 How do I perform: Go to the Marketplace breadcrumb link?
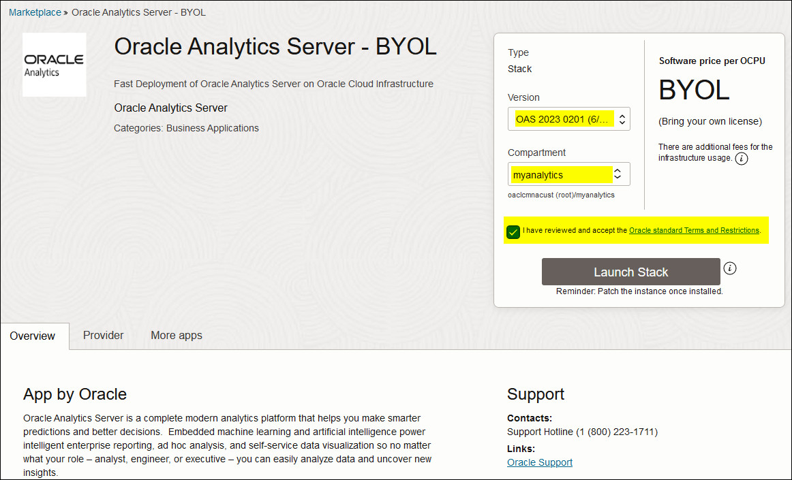[35, 12]
